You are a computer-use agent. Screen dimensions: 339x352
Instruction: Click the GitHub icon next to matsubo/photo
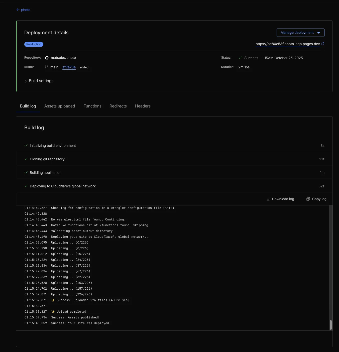[x=47, y=58]
